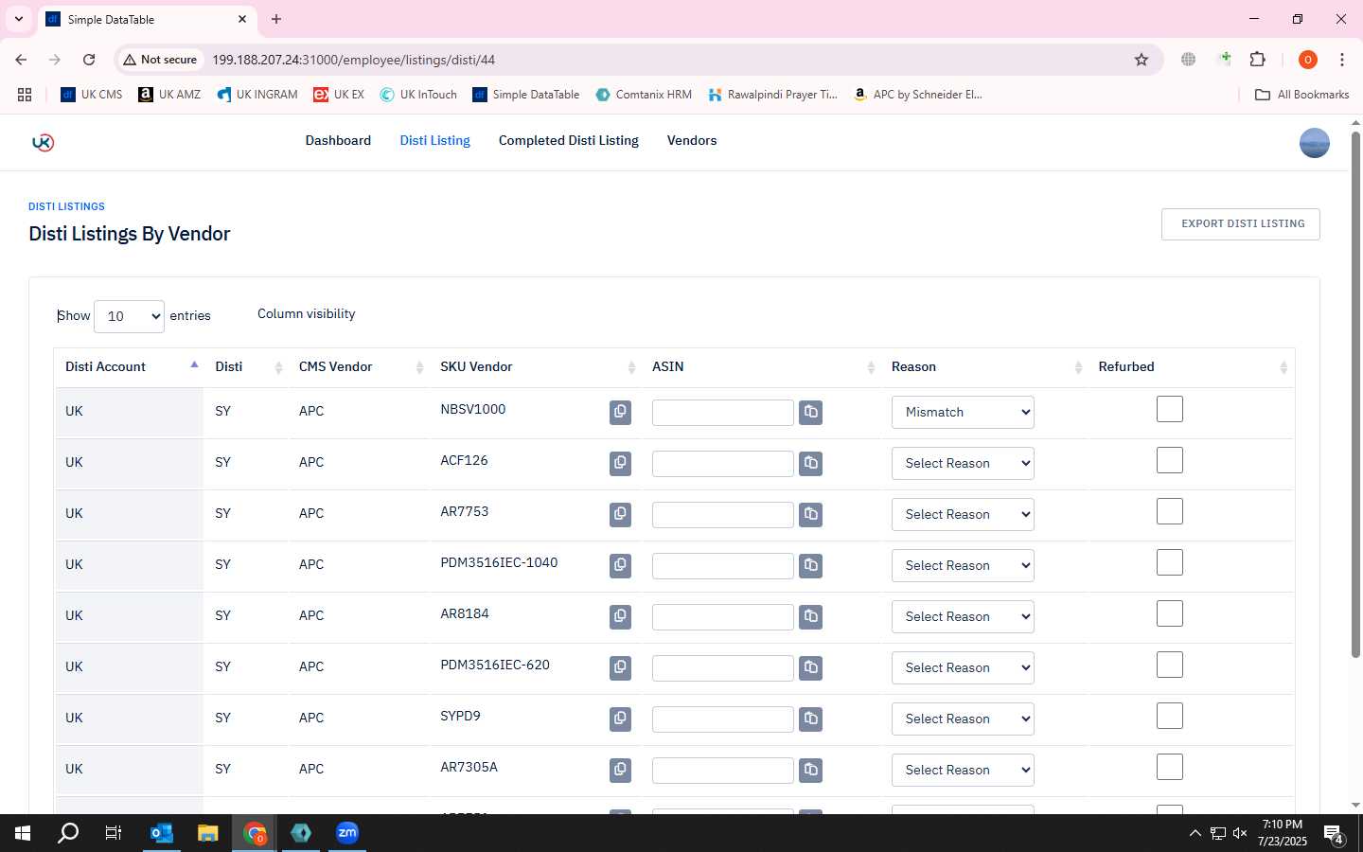Screen dimensions: 1363x852
Task: Click paste icon beside PDM3516IEC-620 ASIN field
Action: (811, 667)
